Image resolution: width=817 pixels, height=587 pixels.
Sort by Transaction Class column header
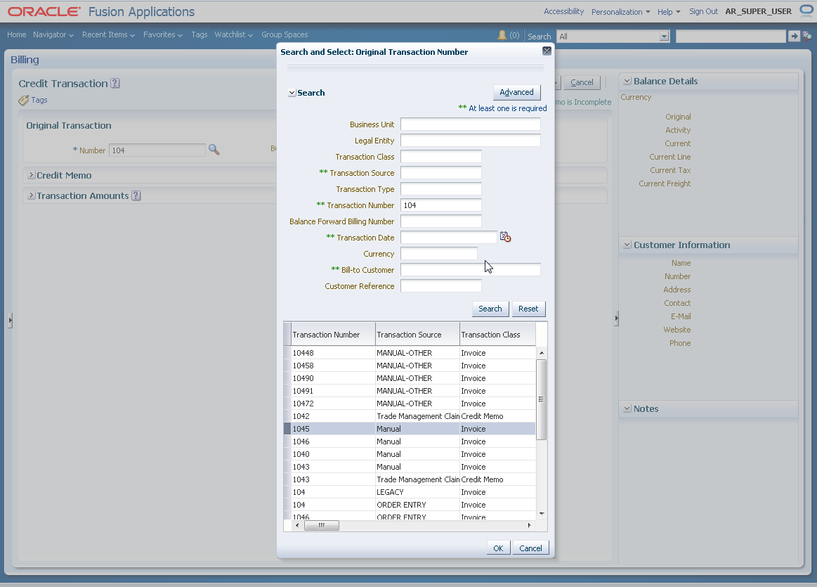click(497, 334)
